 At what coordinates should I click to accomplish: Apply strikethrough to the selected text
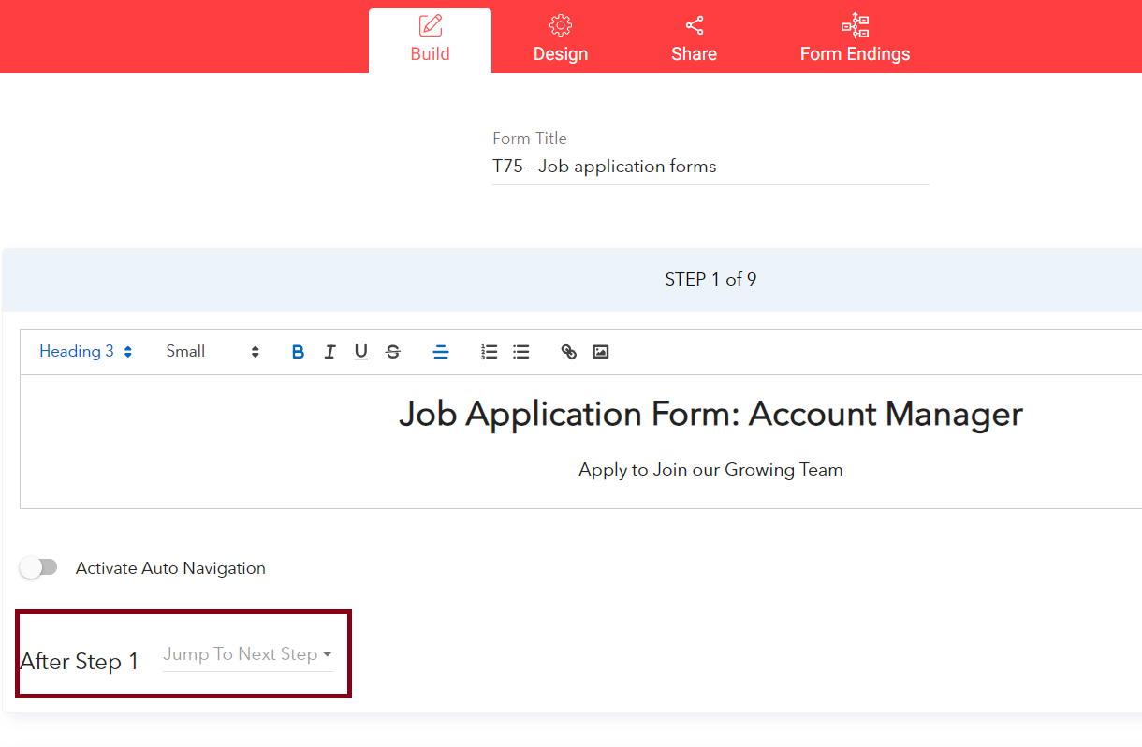click(x=392, y=351)
